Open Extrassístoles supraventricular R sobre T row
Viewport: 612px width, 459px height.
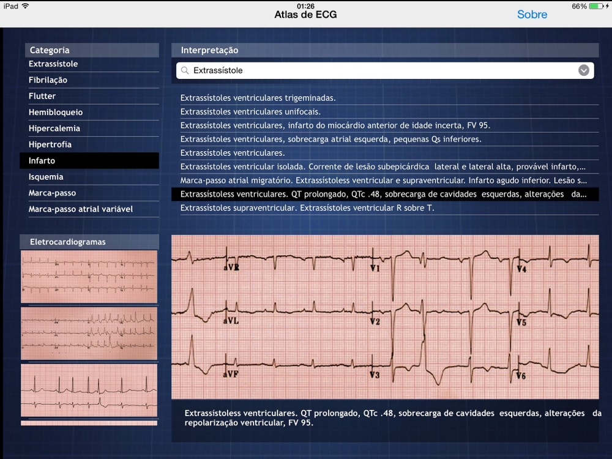(385, 208)
